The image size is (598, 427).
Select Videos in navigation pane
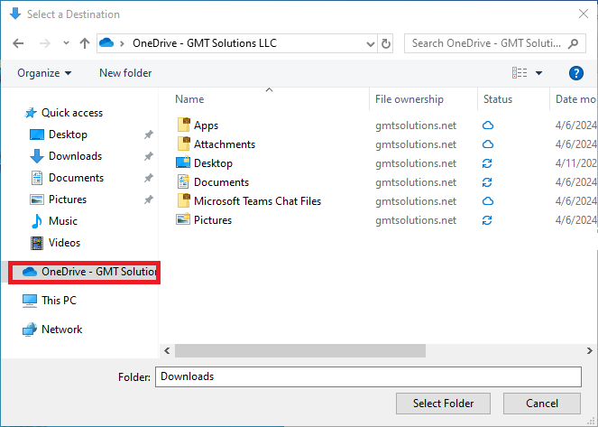pyautogui.click(x=64, y=243)
